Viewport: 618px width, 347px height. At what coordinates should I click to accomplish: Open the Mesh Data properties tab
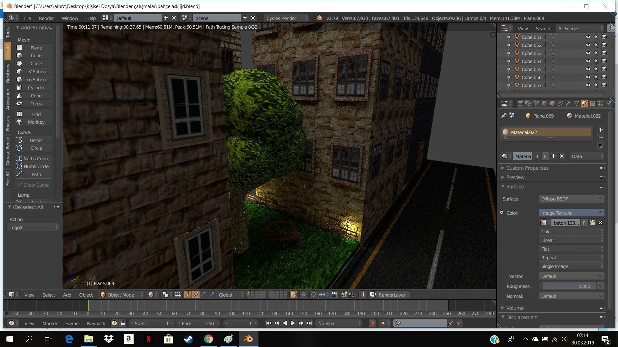[x=576, y=103]
